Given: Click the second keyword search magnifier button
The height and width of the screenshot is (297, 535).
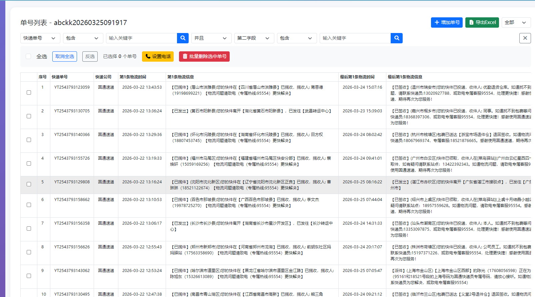Looking at the screenshot, I should click(x=396, y=38).
